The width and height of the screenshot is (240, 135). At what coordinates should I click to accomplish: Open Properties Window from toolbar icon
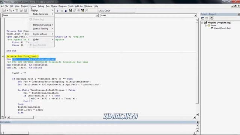[x=74, y=10]
